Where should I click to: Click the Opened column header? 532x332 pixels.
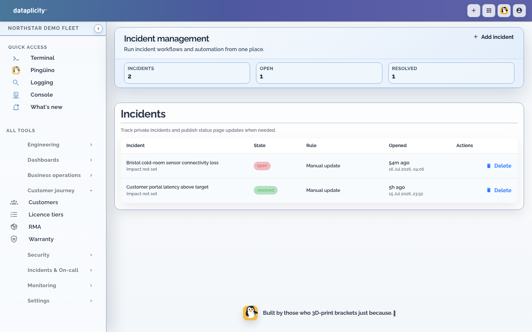tap(398, 145)
